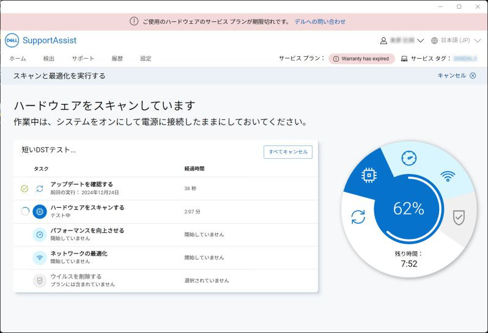This screenshot has height=333, width=488.
Task: Click the Warranty has expired badge
Action: coord(361,59)
